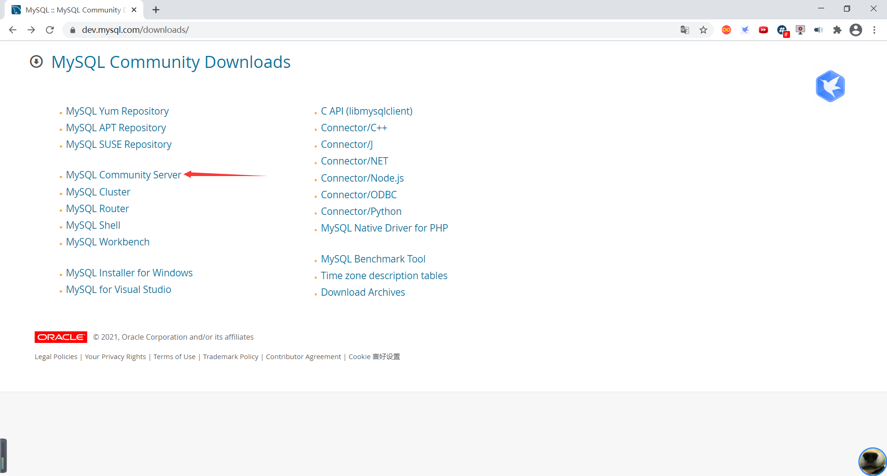Open MySQL Installer for Windows

(129, 273)
